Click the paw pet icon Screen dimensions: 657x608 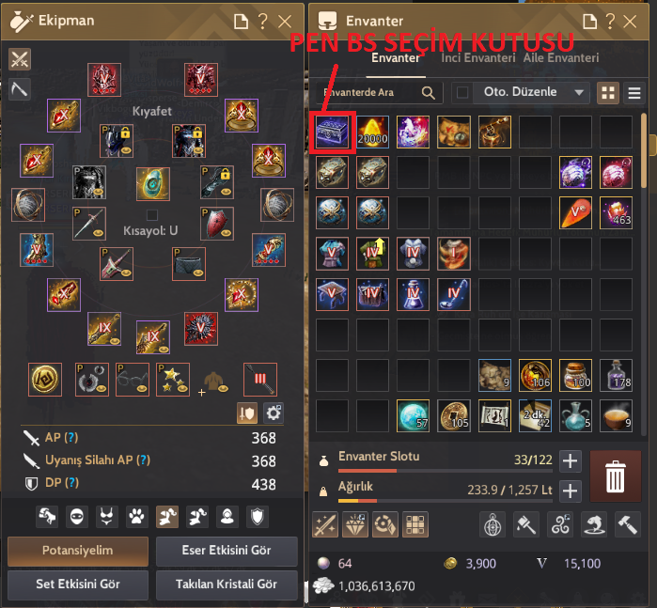(136, 516)
